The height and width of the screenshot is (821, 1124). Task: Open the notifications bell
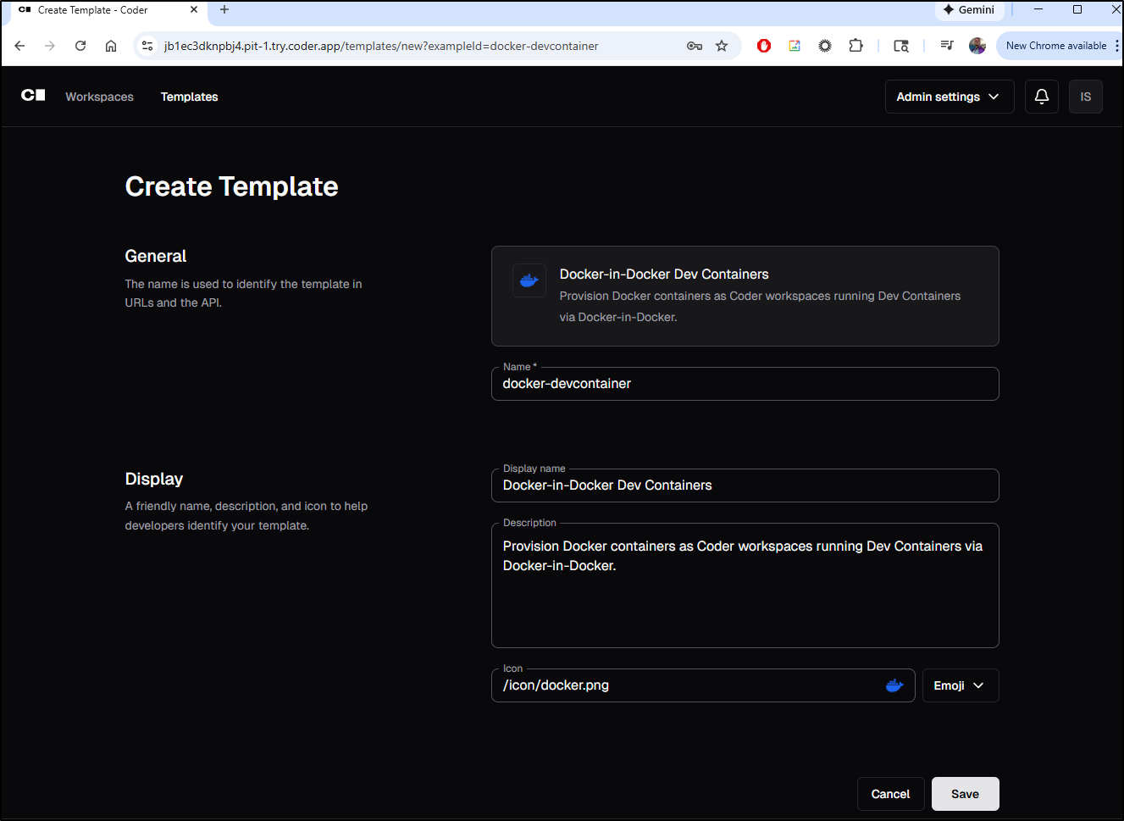[x=1041, y=97]
